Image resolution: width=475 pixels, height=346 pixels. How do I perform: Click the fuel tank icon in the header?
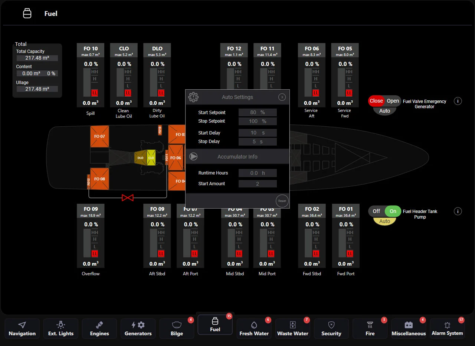pos(27,13)
